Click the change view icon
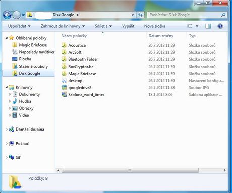The width and height of the screenshot is (232, 193). click(x=190, y=26)
